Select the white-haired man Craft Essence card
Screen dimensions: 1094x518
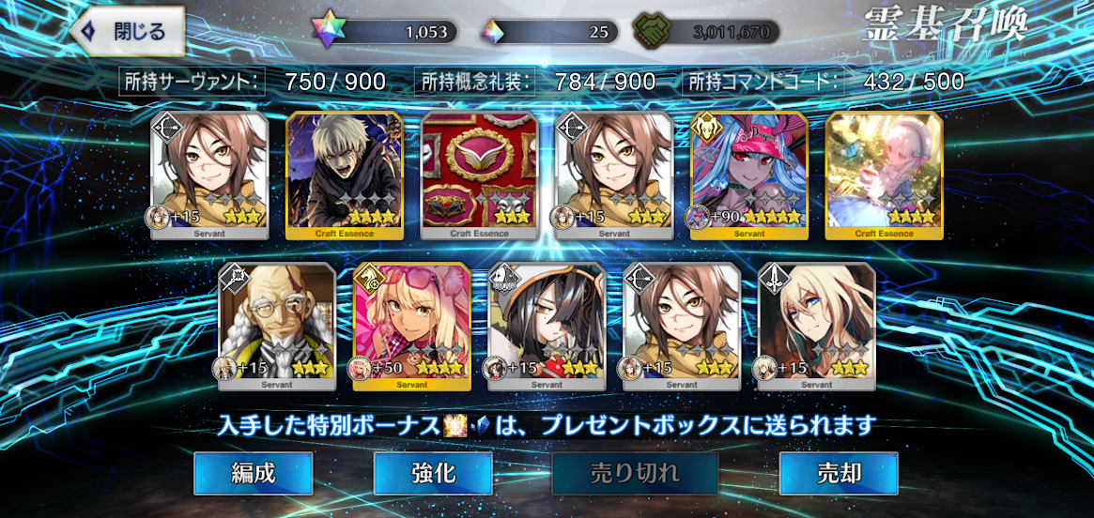(x=345, y=175)
